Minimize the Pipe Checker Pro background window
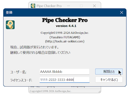 pos(68,6)
